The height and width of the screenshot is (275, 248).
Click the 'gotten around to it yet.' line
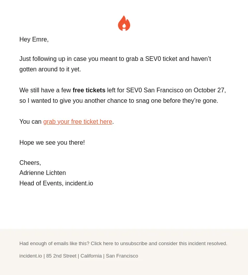pos(50,69)
